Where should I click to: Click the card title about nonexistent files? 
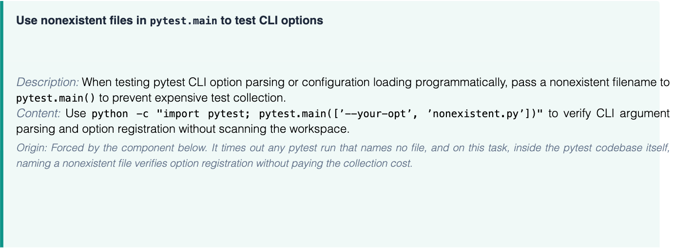tap(170, 21)
